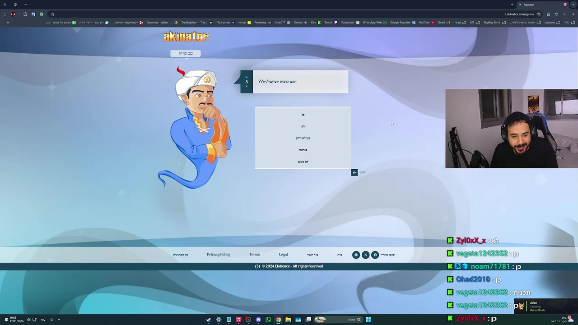Show hidden system tray icons

(x=59, y=320)
